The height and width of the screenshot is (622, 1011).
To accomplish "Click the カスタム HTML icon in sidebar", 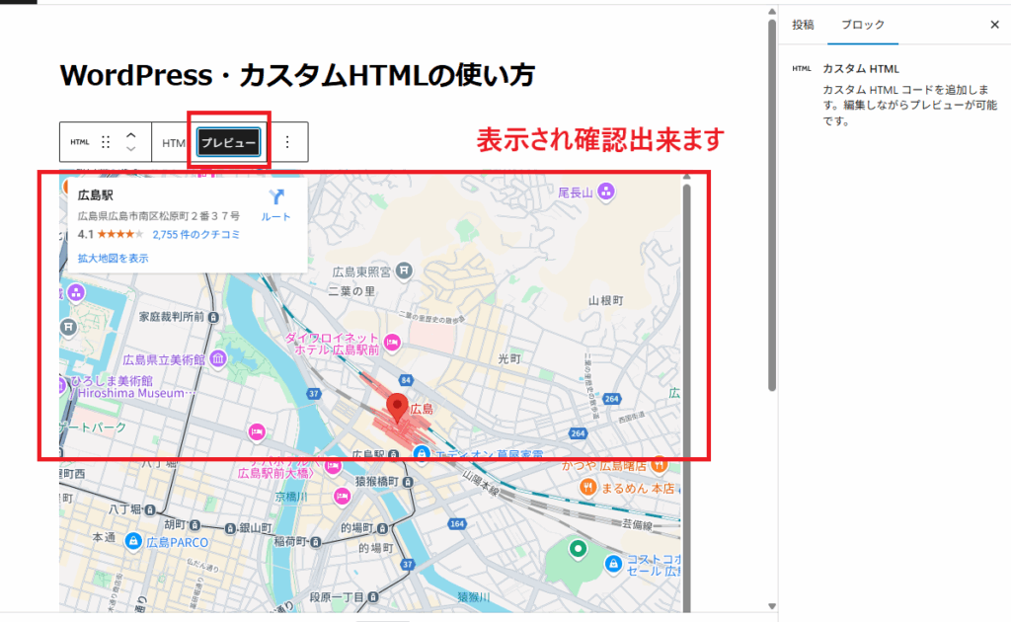I will point(802,68).
